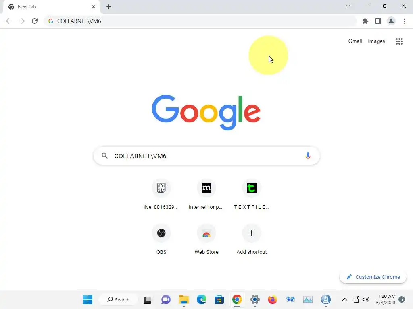Open the eyes icon app in the taskbar
The width and height of the screenshot is (413, 309).
290,299
